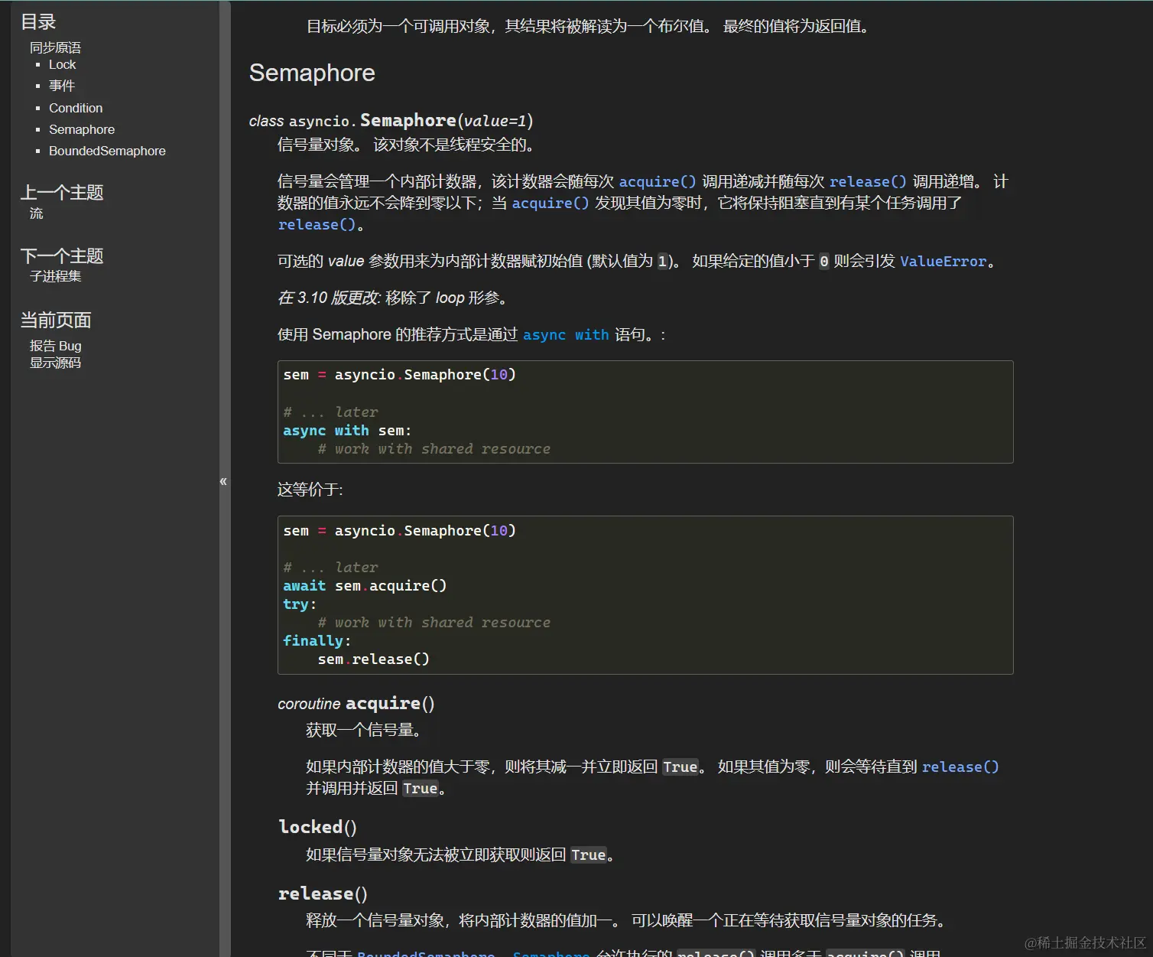Open BoundedSemaphore in the sidebar list
Screen dimensions: 1153x957
point(107,151)
